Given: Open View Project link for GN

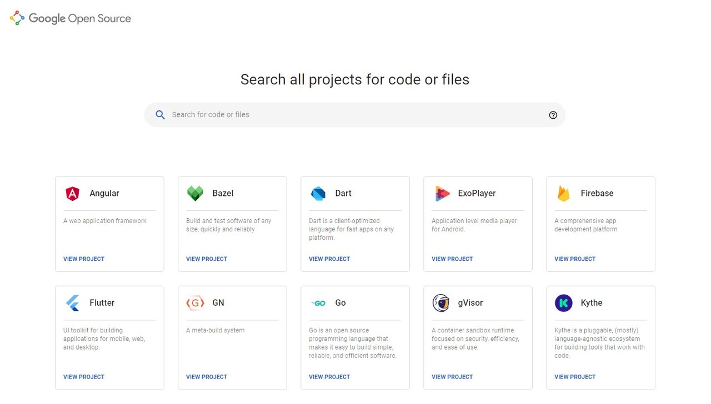Looking at the screenshot, I should coord(207,377).
